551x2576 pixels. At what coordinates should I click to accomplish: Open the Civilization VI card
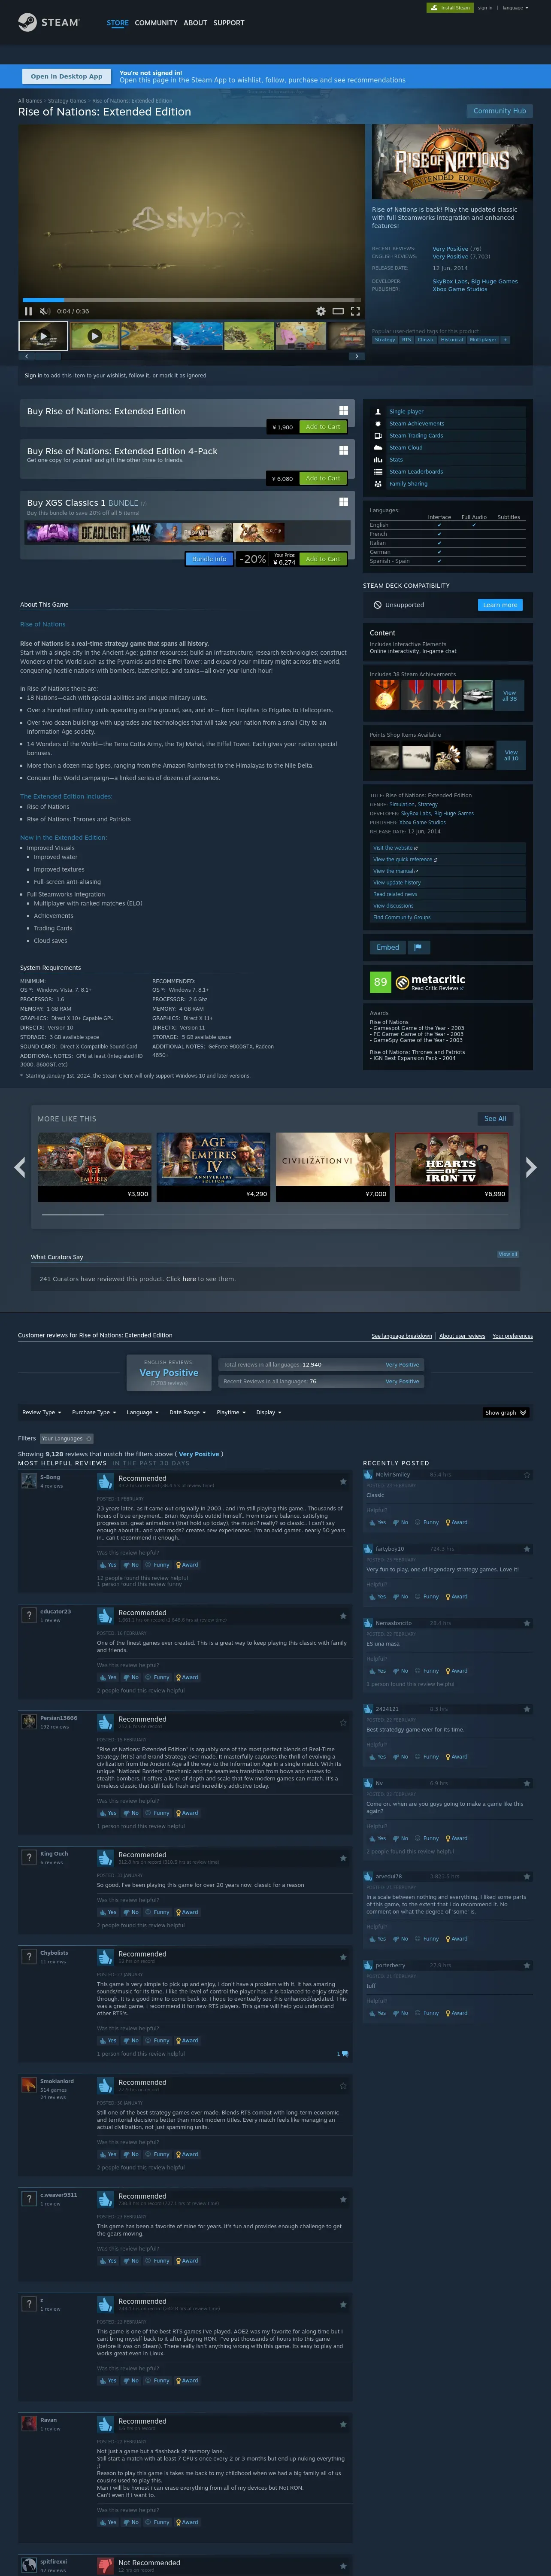coord(333,1166)
